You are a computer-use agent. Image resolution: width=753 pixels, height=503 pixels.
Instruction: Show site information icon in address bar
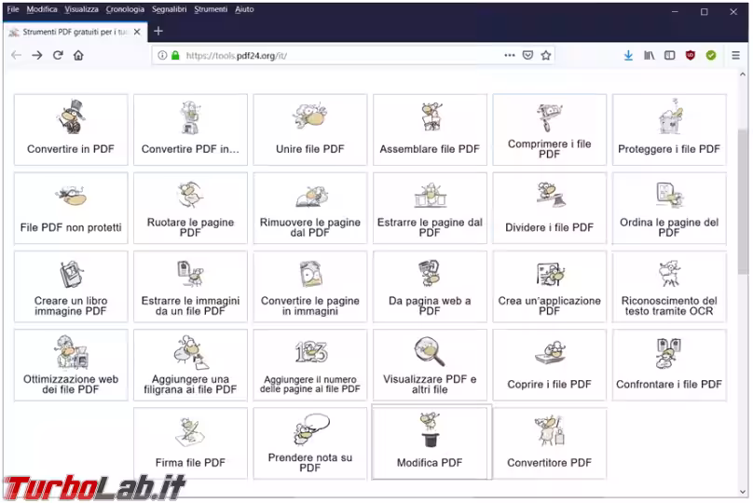click(x=162, y=55)
